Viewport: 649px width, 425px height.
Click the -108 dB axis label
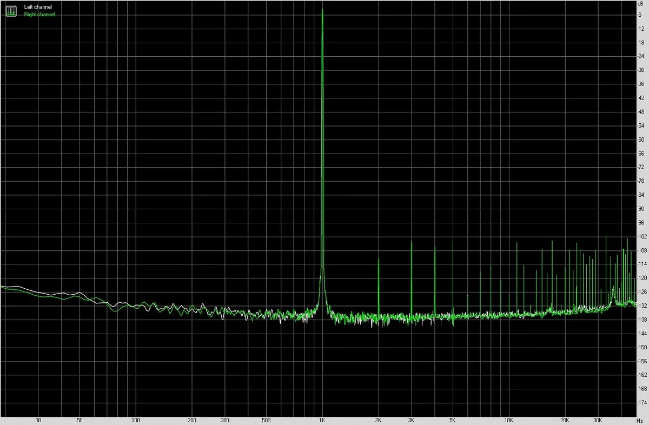pyautogui.click(x=641, y=250)
